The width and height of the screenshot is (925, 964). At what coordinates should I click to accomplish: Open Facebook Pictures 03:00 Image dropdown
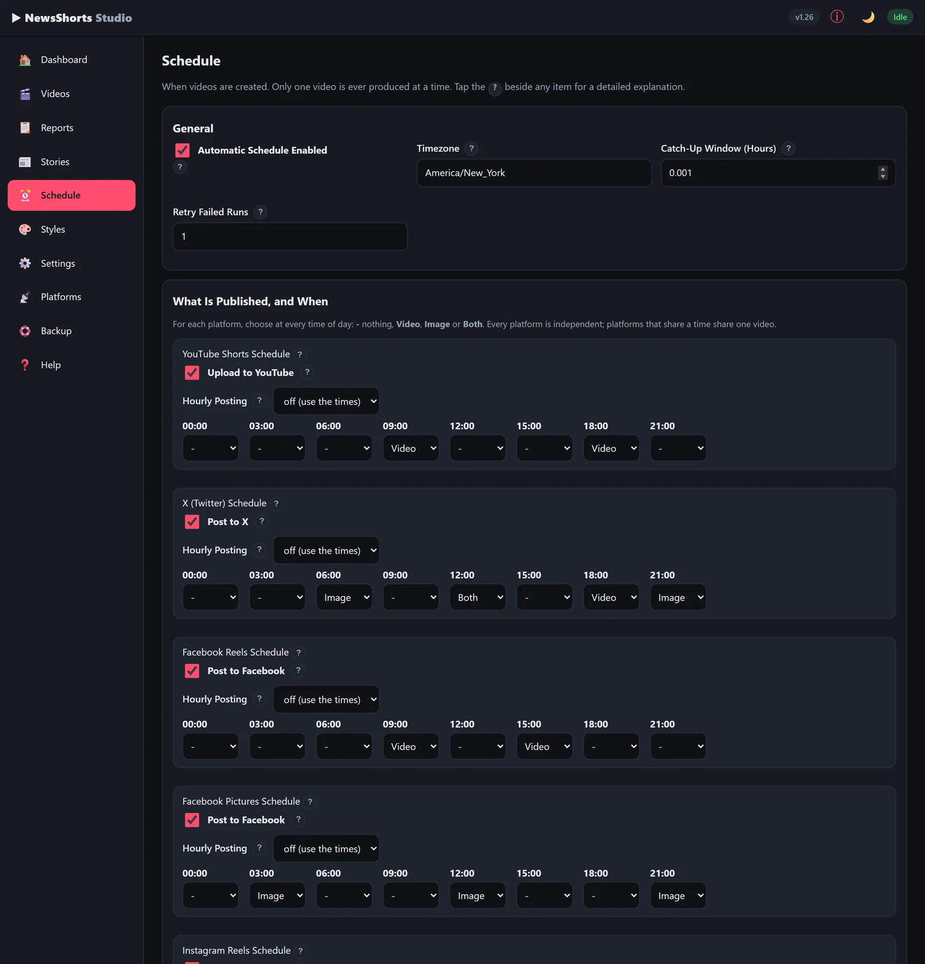click(277, 896)
